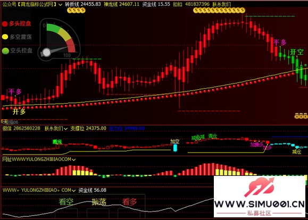Viewport: 308px width, 220px height.
Task: Select the 振荡 label in bottom panel
Action: pyautogui.click(x=99, y=202)
